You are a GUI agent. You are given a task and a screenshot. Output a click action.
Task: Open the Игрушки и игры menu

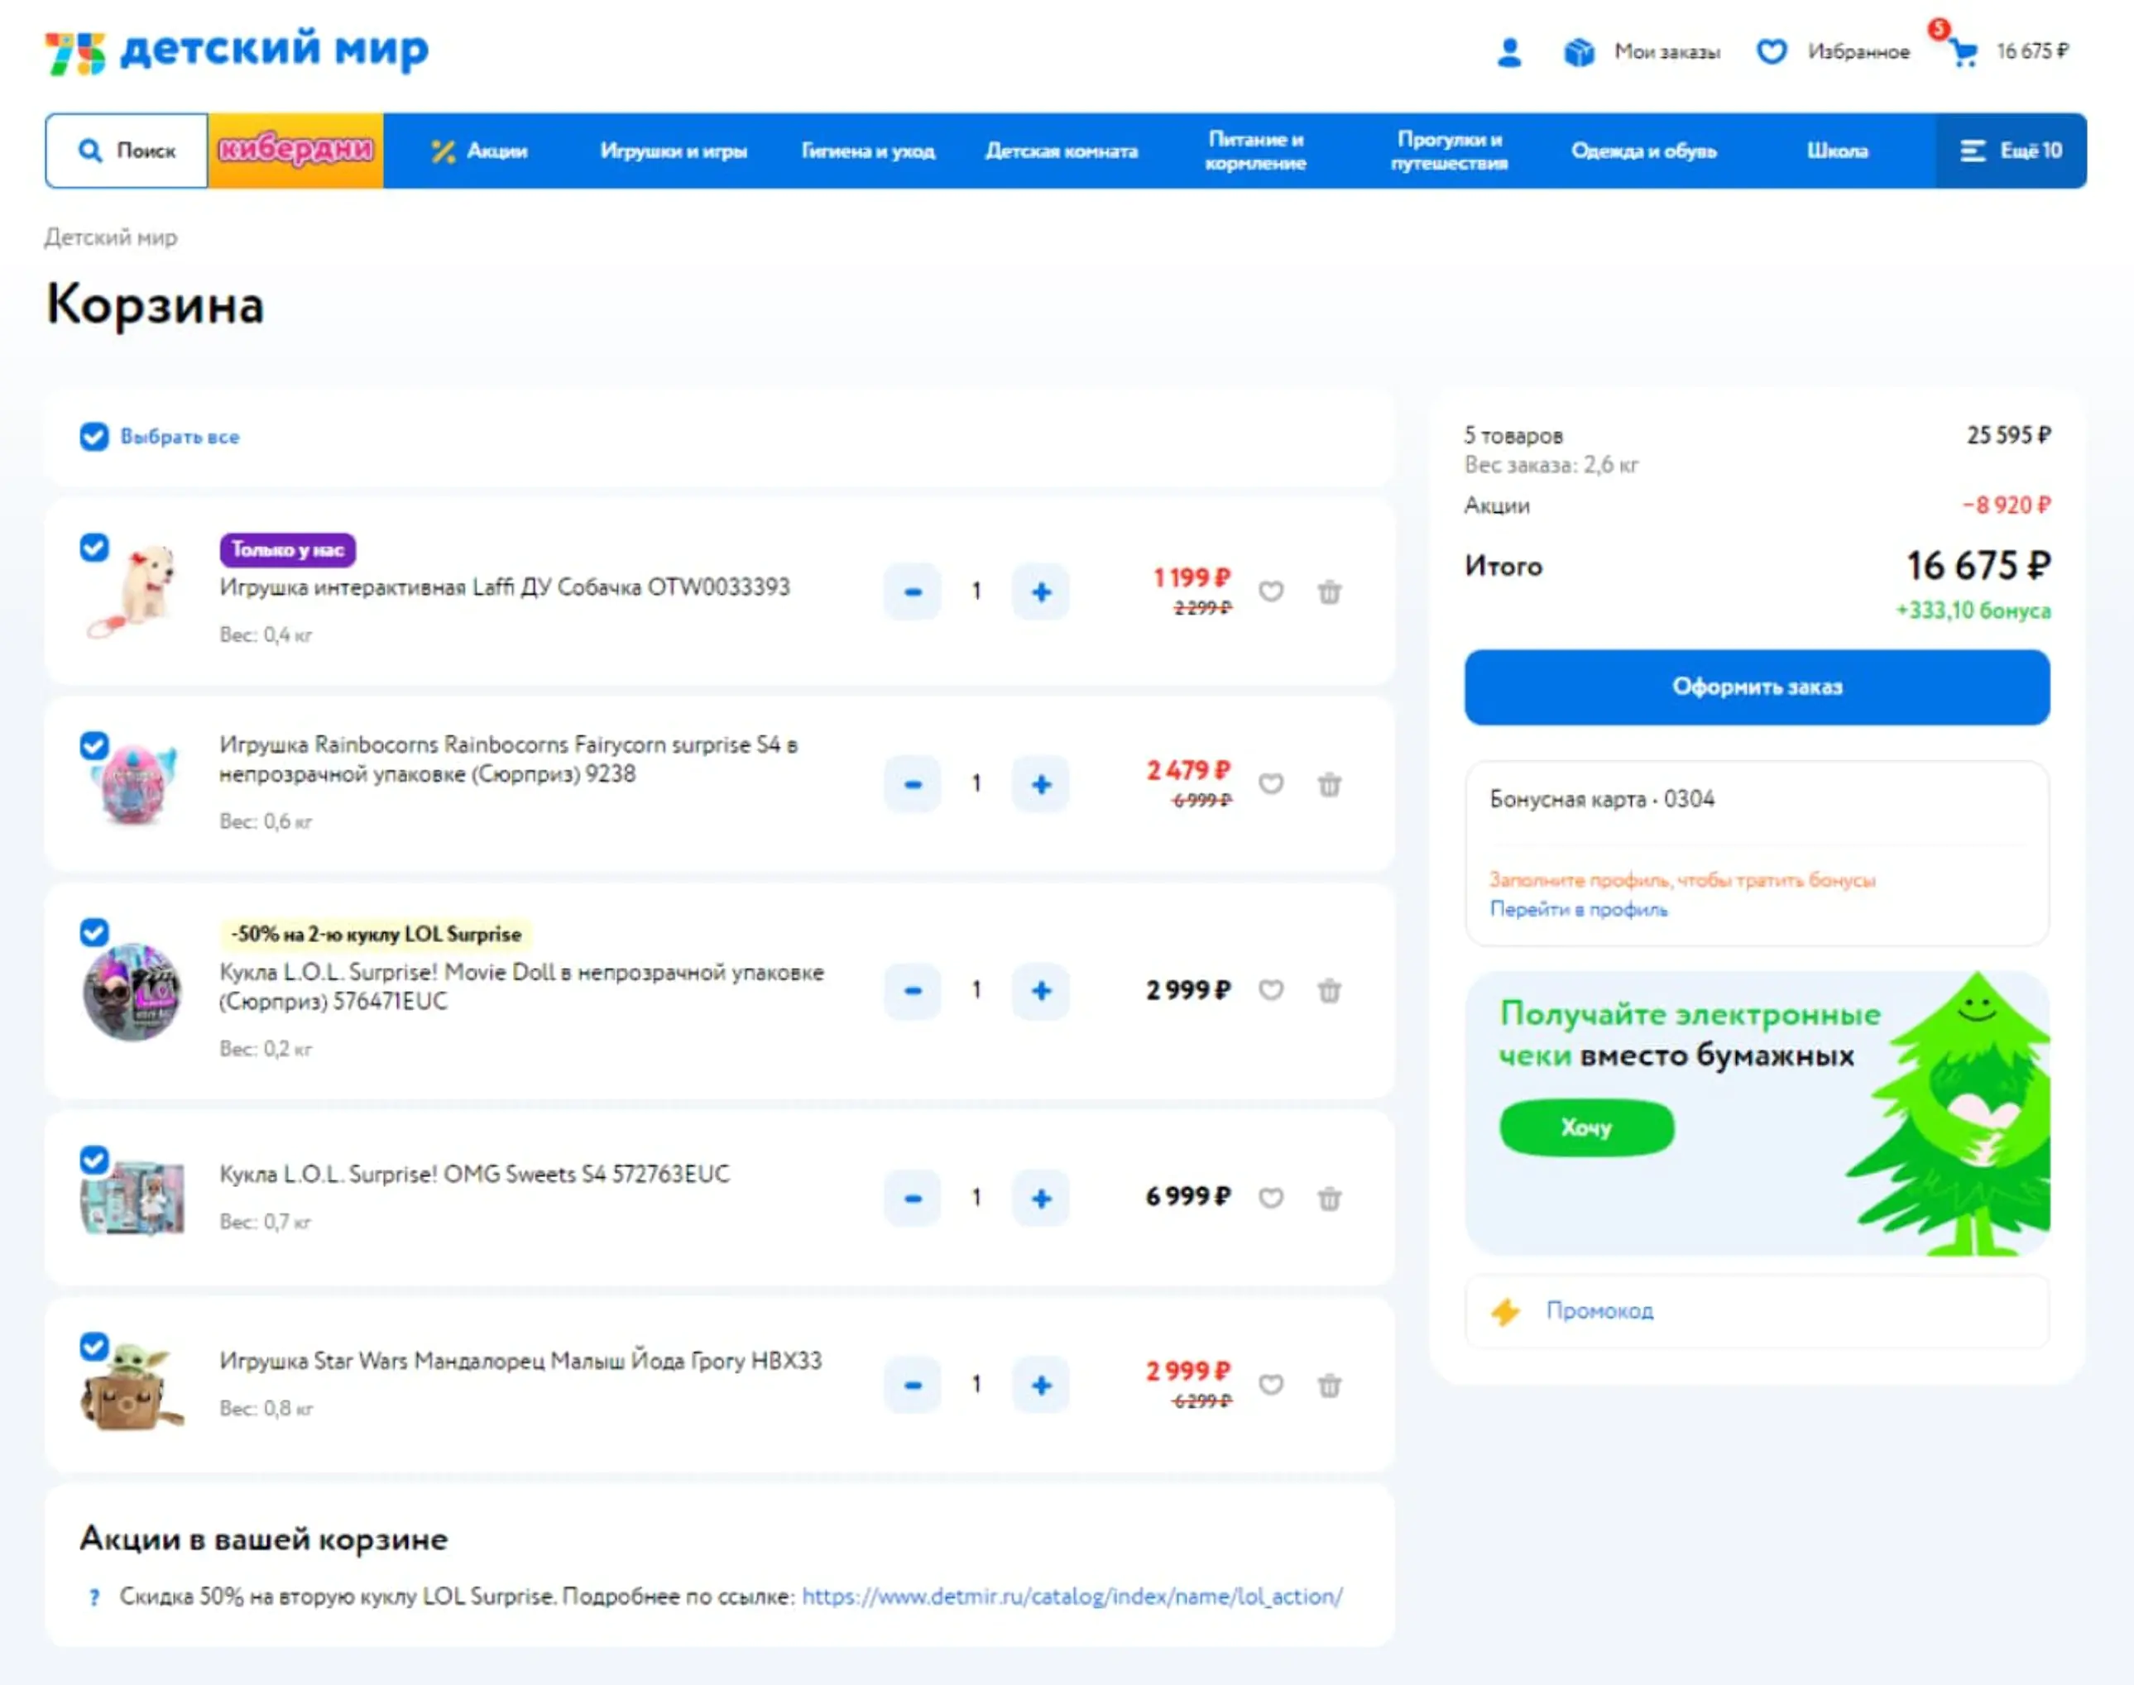coord(674,151)
